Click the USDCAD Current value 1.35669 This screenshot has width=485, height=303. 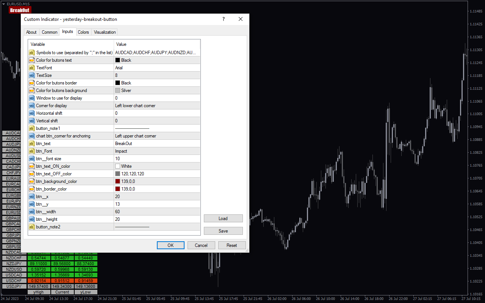pyautogui.click(x=62, y=275)
